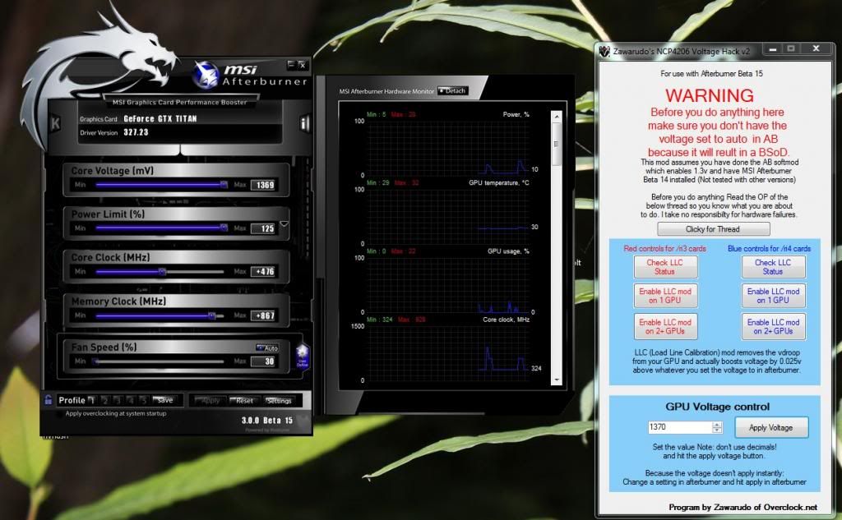This screenshot has width=842, height=520.
Task: Click 'Program by Zawarudo of Overclock.net' text
Action: pyautogui.click(x=743, y=507)
